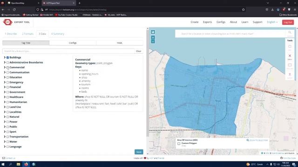Check the Water checkbox
The height and width of the screenshot is (167, 298).
7,141
